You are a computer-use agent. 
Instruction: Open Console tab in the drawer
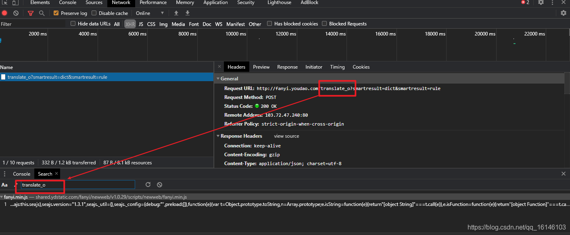pyautogui.click(x=22, y=174)
